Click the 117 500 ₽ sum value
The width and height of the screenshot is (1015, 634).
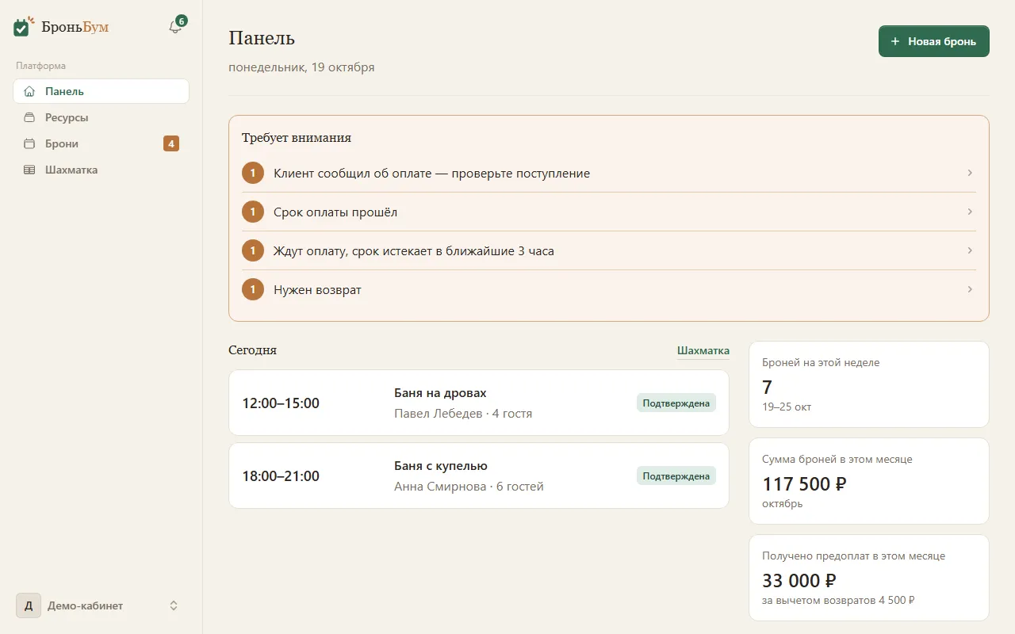[x=804, y=483]
